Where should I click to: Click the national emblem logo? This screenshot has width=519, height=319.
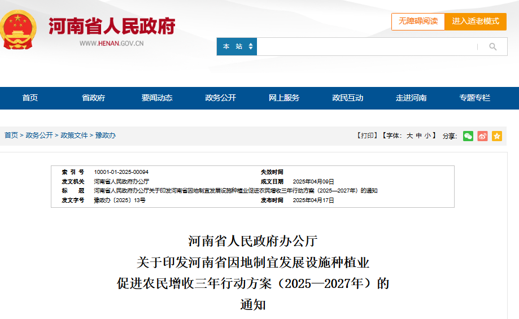point(19,29)
